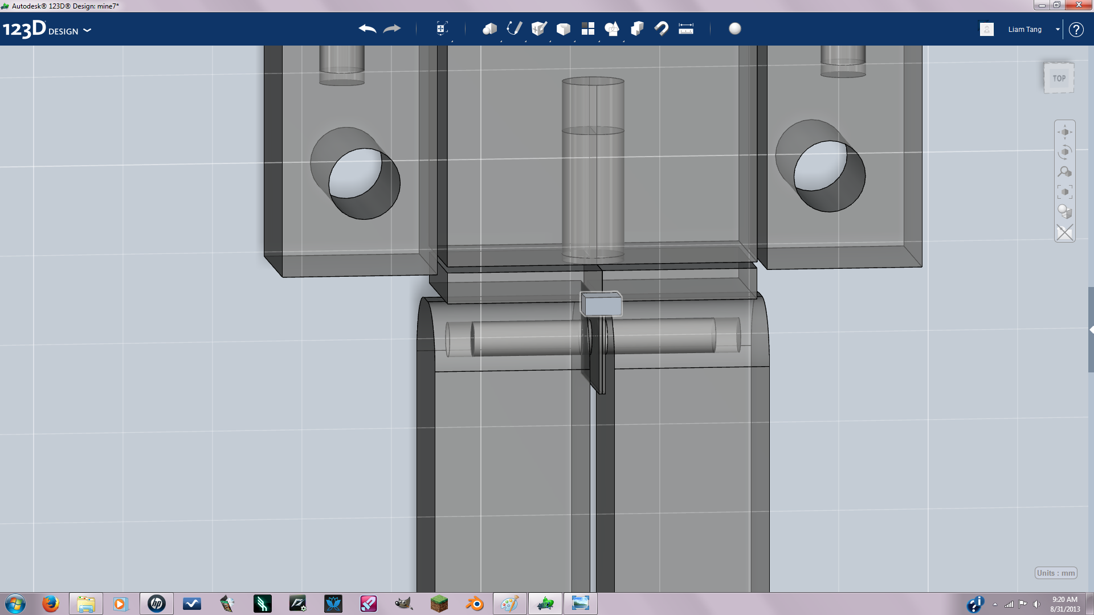The image size is (1094, 615).
Task: Open the Windows Start menu
Action: click(x=15, y=604)
